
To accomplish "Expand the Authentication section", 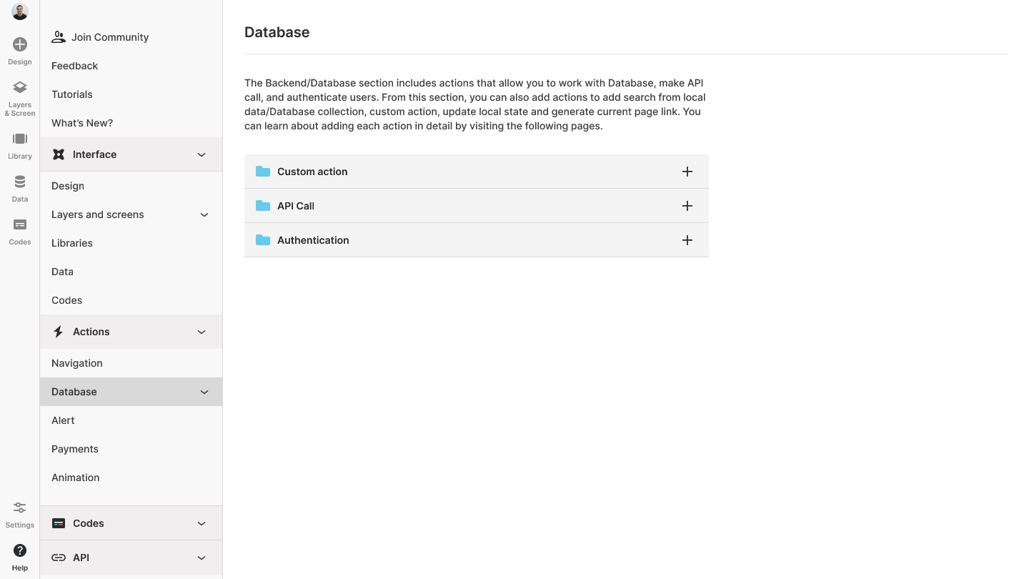I will (687, 240).
